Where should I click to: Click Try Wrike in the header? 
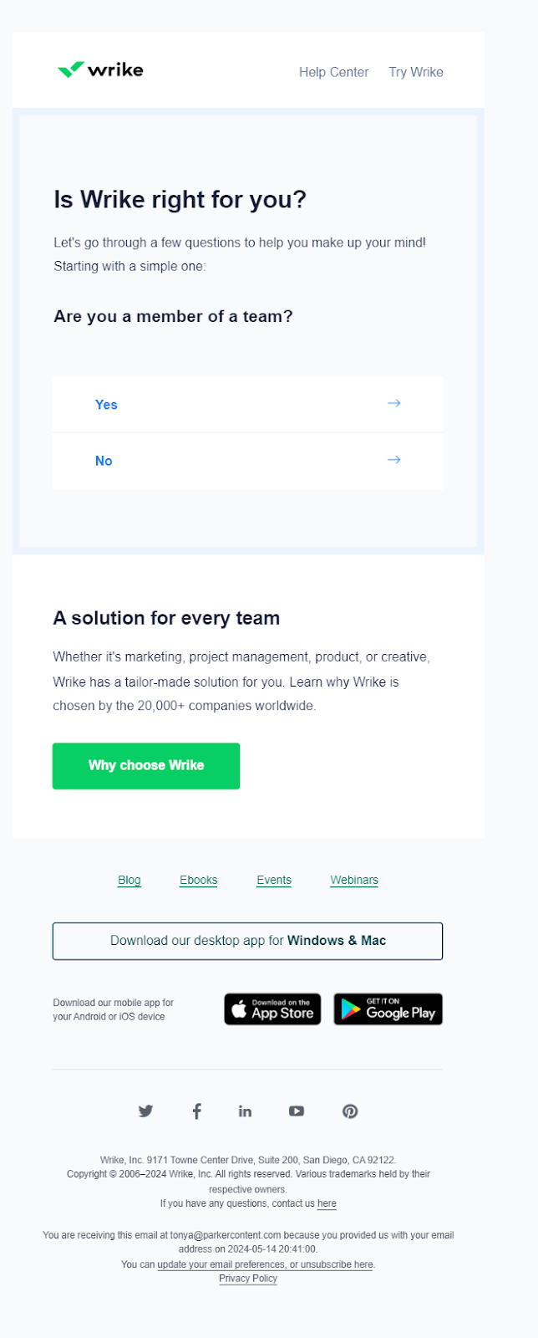coord(415,72)
